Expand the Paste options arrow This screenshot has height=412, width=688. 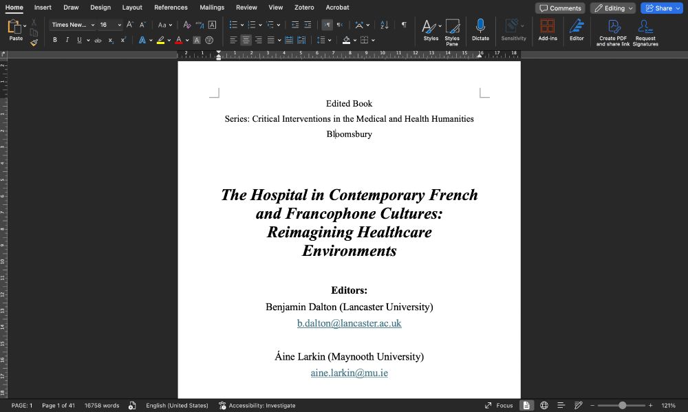coord(25,26)
